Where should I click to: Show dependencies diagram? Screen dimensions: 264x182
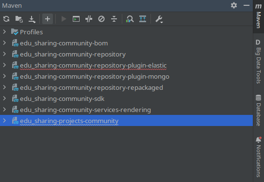143,19
